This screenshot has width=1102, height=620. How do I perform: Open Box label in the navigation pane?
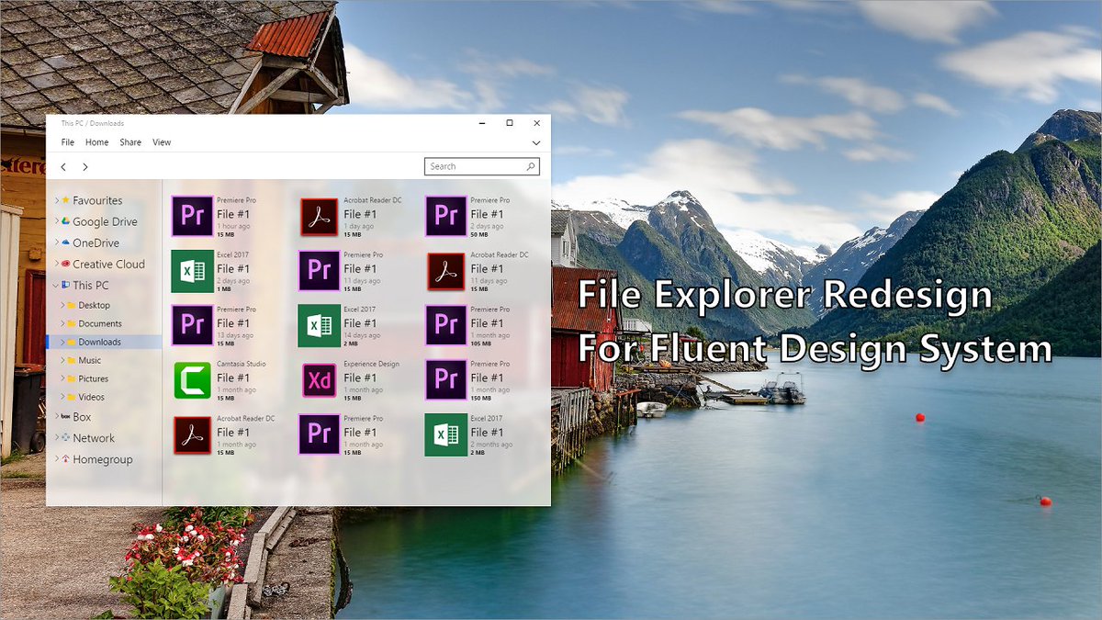tap(82, 417)
